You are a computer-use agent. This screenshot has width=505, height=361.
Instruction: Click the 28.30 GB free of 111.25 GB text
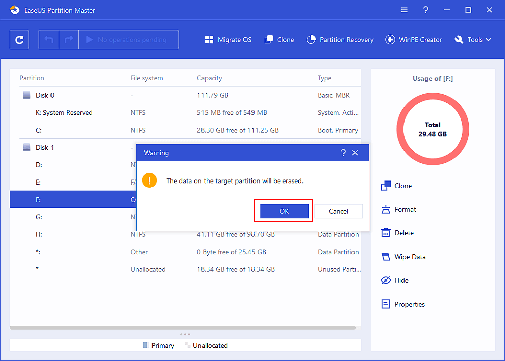coord(238,130)
